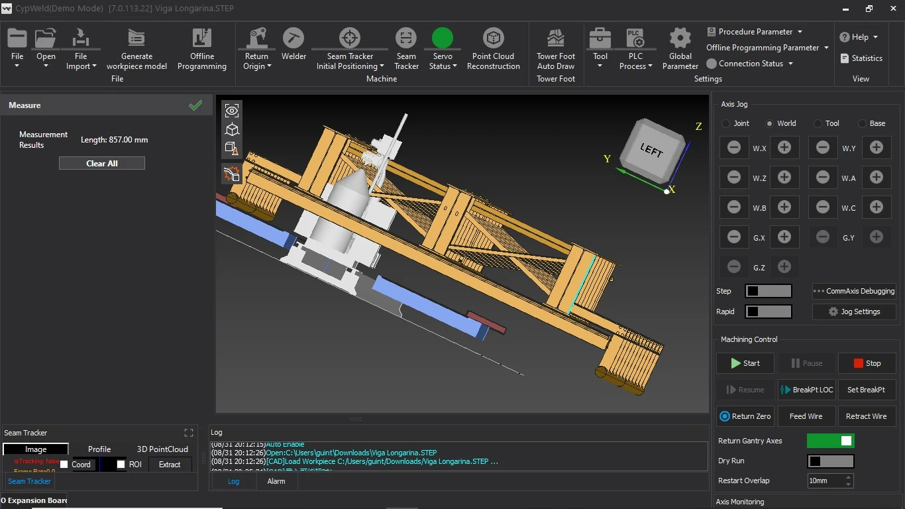Switch to 3D PointCloud tab

162,449
